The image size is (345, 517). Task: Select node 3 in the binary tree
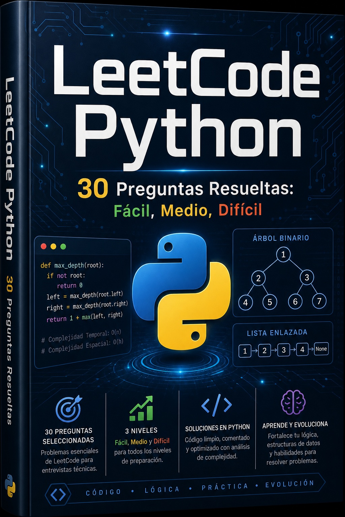(307, 277)
